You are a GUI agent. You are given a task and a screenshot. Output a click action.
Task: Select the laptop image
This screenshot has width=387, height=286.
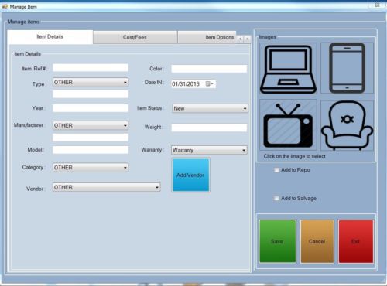click(288, 69)
